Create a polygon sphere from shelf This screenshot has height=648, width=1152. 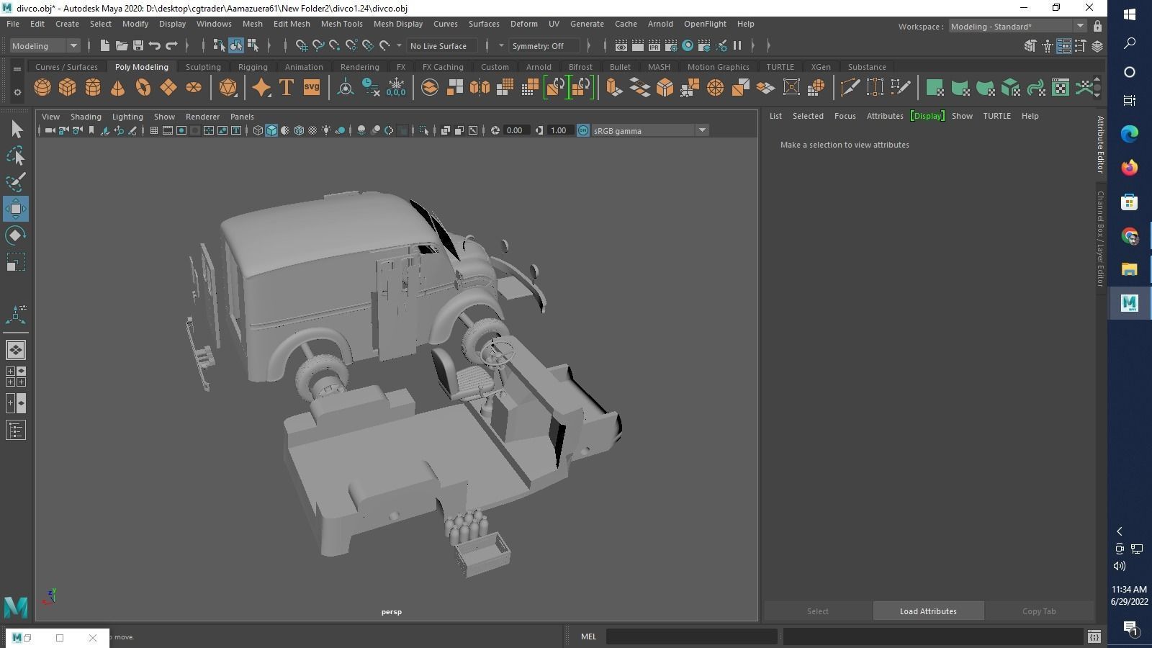tap(42, 88)
